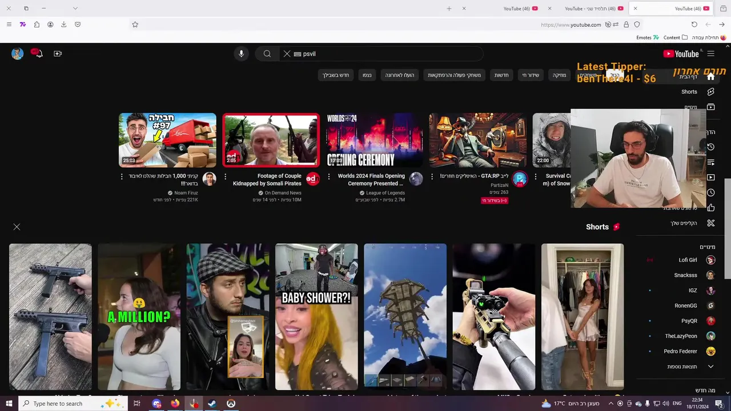Show hidden system tray icons chevron
Viewport: 731px width, 411px height.
610,404
